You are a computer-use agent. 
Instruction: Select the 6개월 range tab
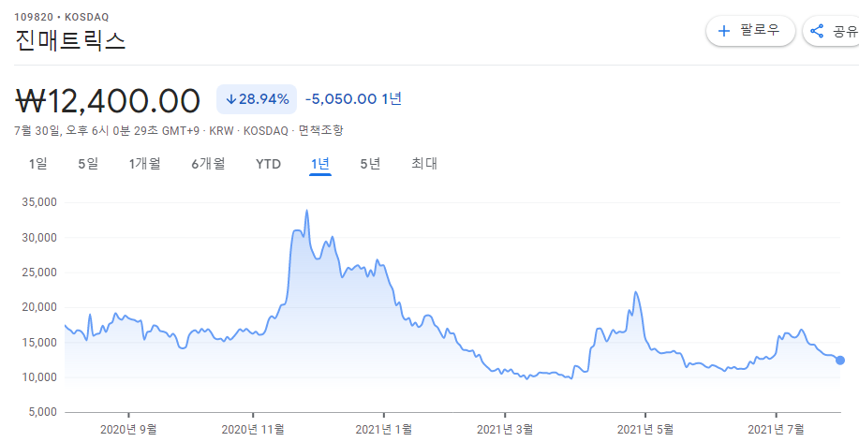point(208,164)
